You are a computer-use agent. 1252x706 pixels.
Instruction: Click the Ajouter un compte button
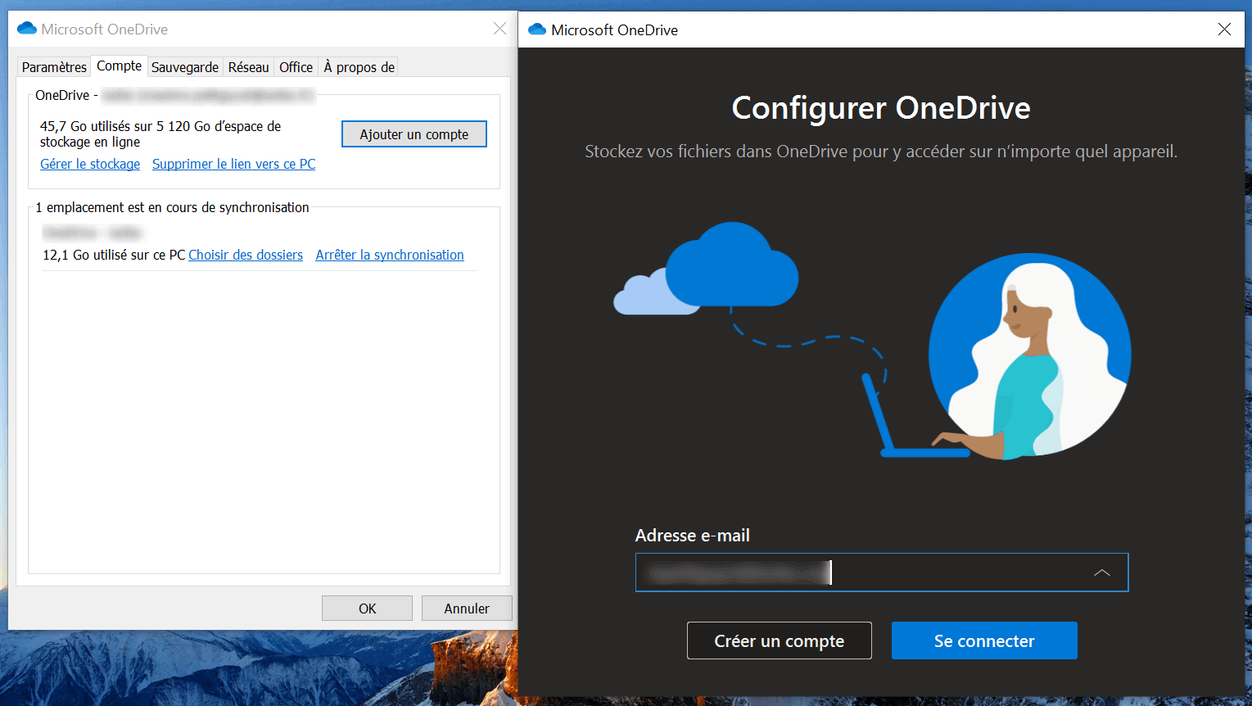point(414,134)
